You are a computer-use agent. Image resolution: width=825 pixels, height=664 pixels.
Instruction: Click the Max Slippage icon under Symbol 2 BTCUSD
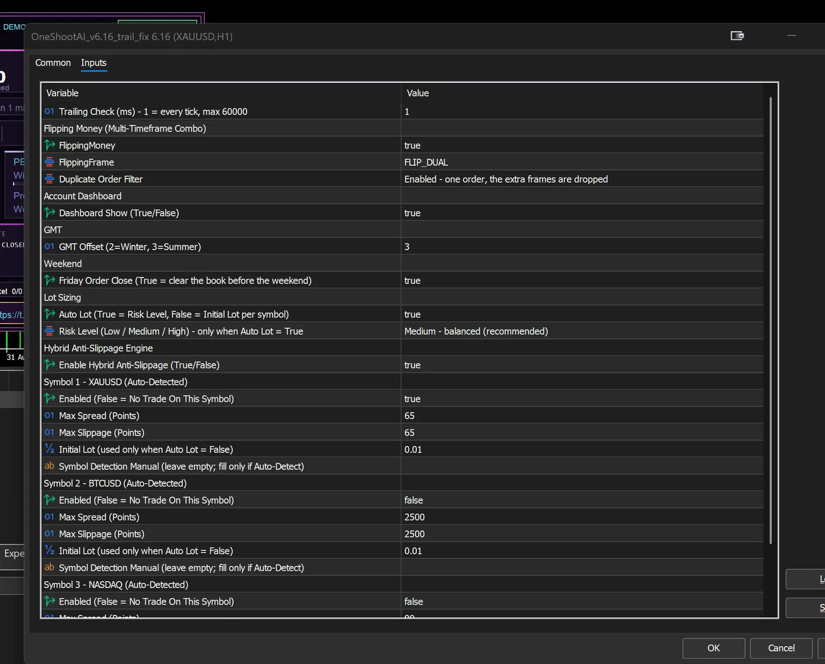[x=50, y=534]
